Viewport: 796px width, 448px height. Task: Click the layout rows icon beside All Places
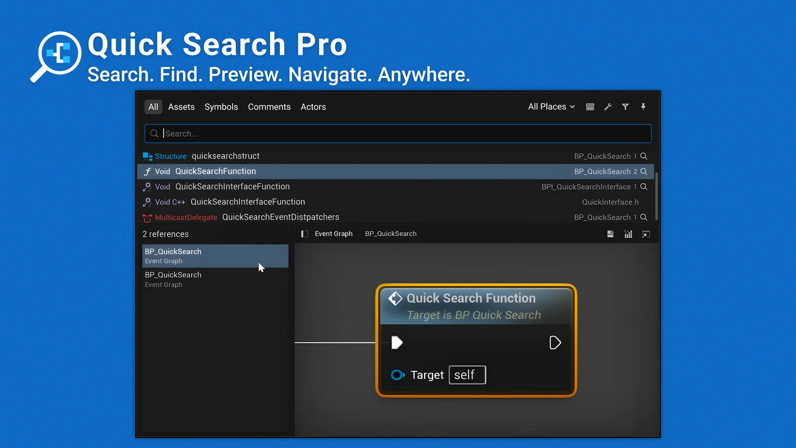coord(590,107)
